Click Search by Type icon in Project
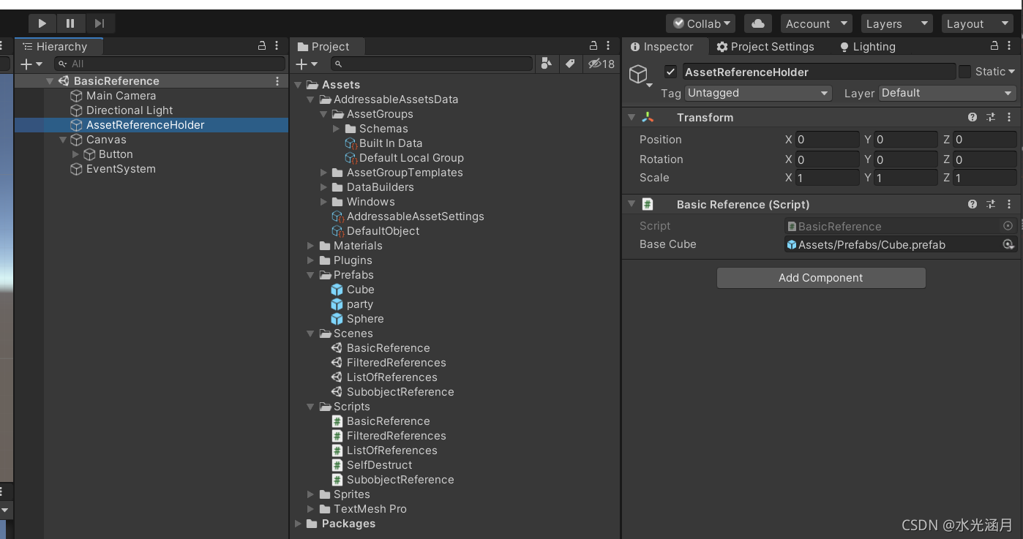This screenshot has width=1023, height=539. (547, 64)
